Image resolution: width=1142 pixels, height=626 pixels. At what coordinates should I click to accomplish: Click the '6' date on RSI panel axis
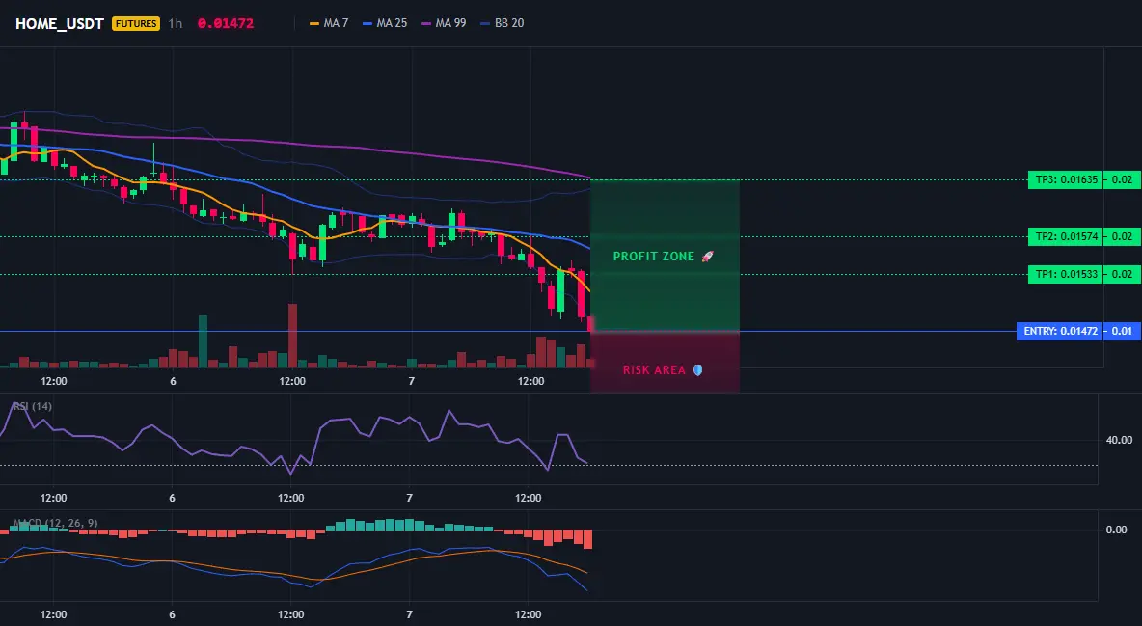172,498
